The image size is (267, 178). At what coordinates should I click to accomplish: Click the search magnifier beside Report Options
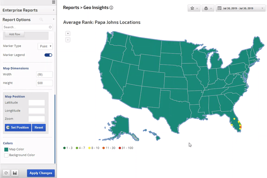pyautogui.click(x=41, y=20)
